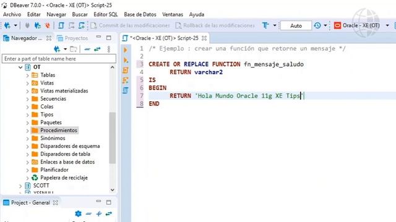396x222 pixels.
Task: Open the transaction mode dropdown arrow
Action: coord(275,25)
